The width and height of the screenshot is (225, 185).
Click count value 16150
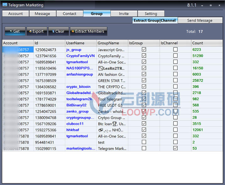198,68
